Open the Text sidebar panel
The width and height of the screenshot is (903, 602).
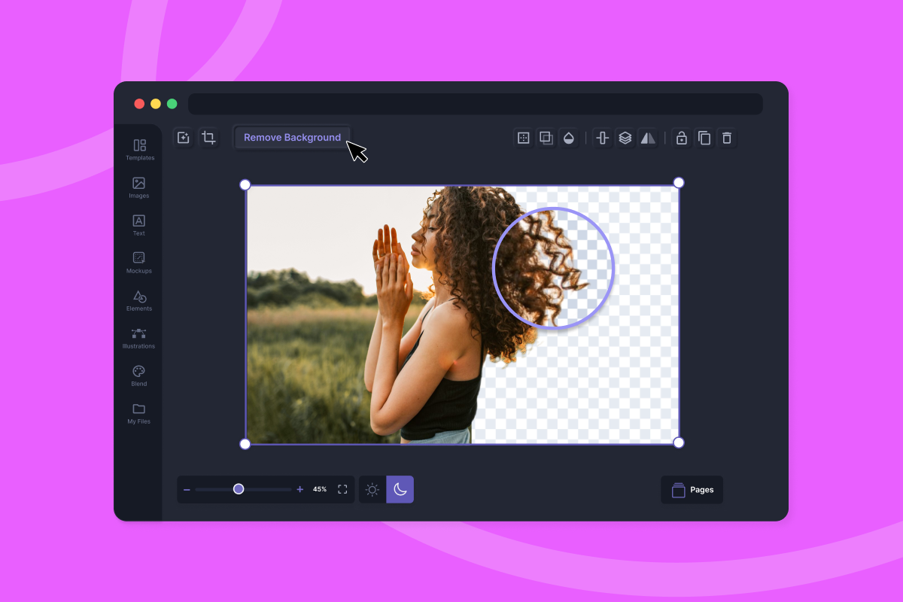[139, 224]
